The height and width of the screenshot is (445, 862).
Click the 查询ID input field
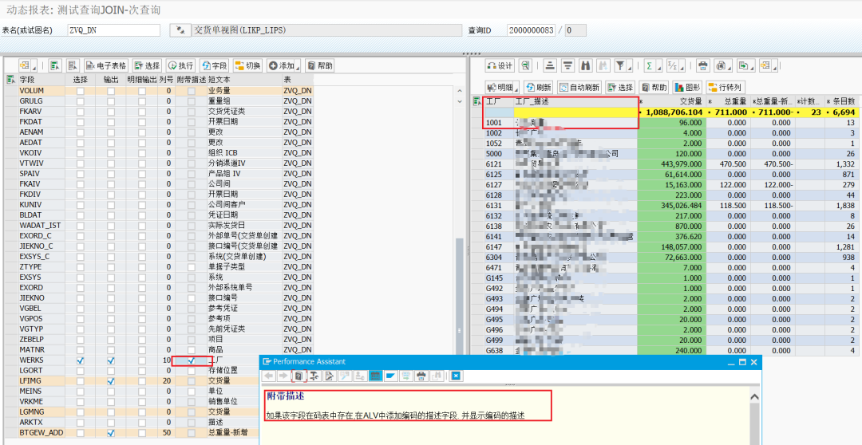[x=531, y=30]
